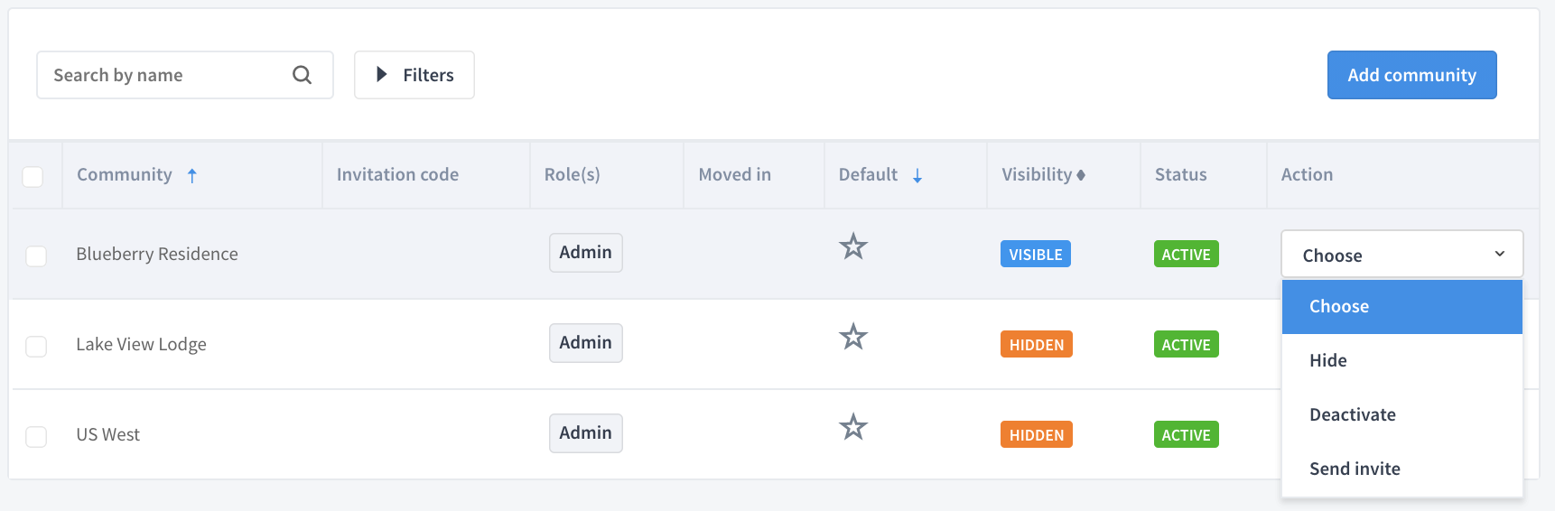Sort by Default column down arrow
1555x511 pixels.
917,176
